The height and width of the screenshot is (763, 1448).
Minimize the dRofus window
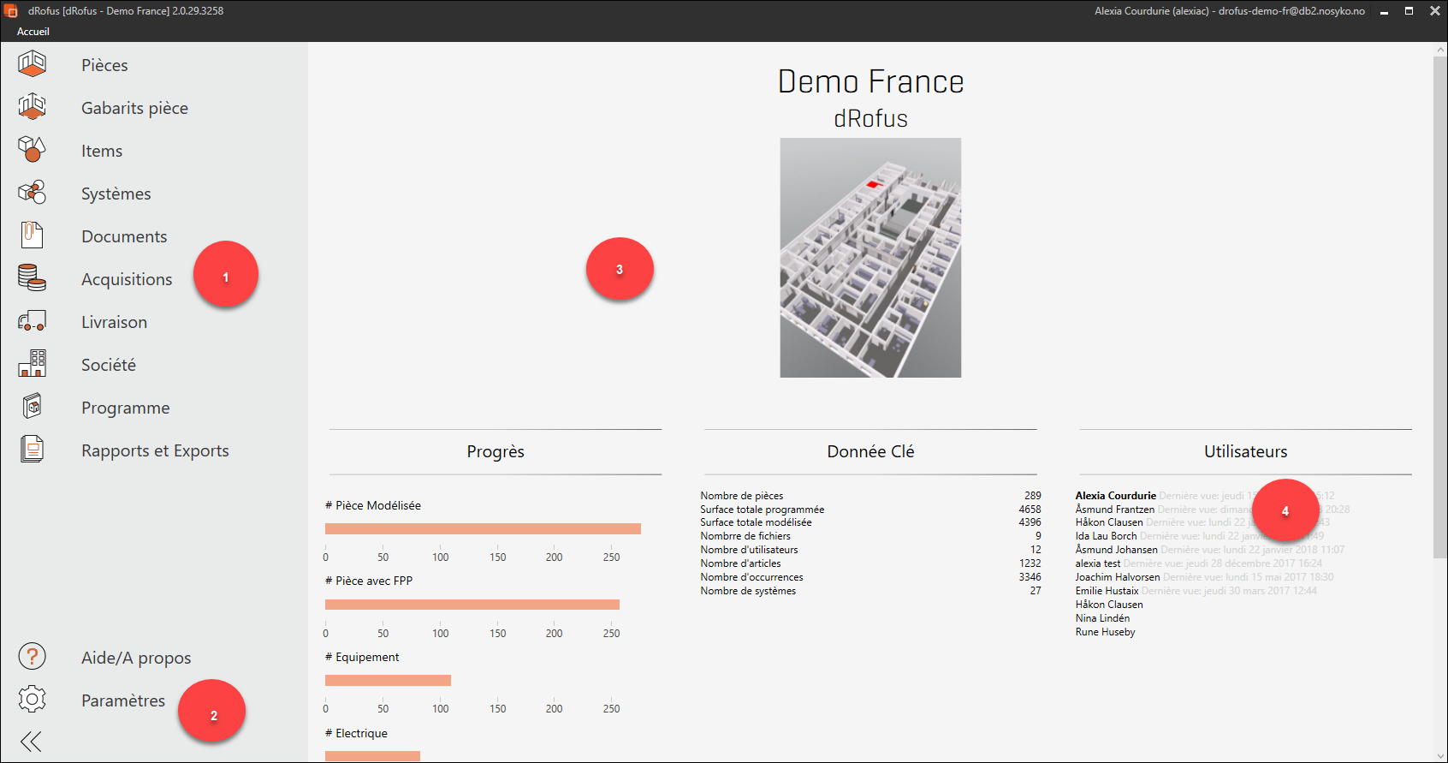[1384, 11]
